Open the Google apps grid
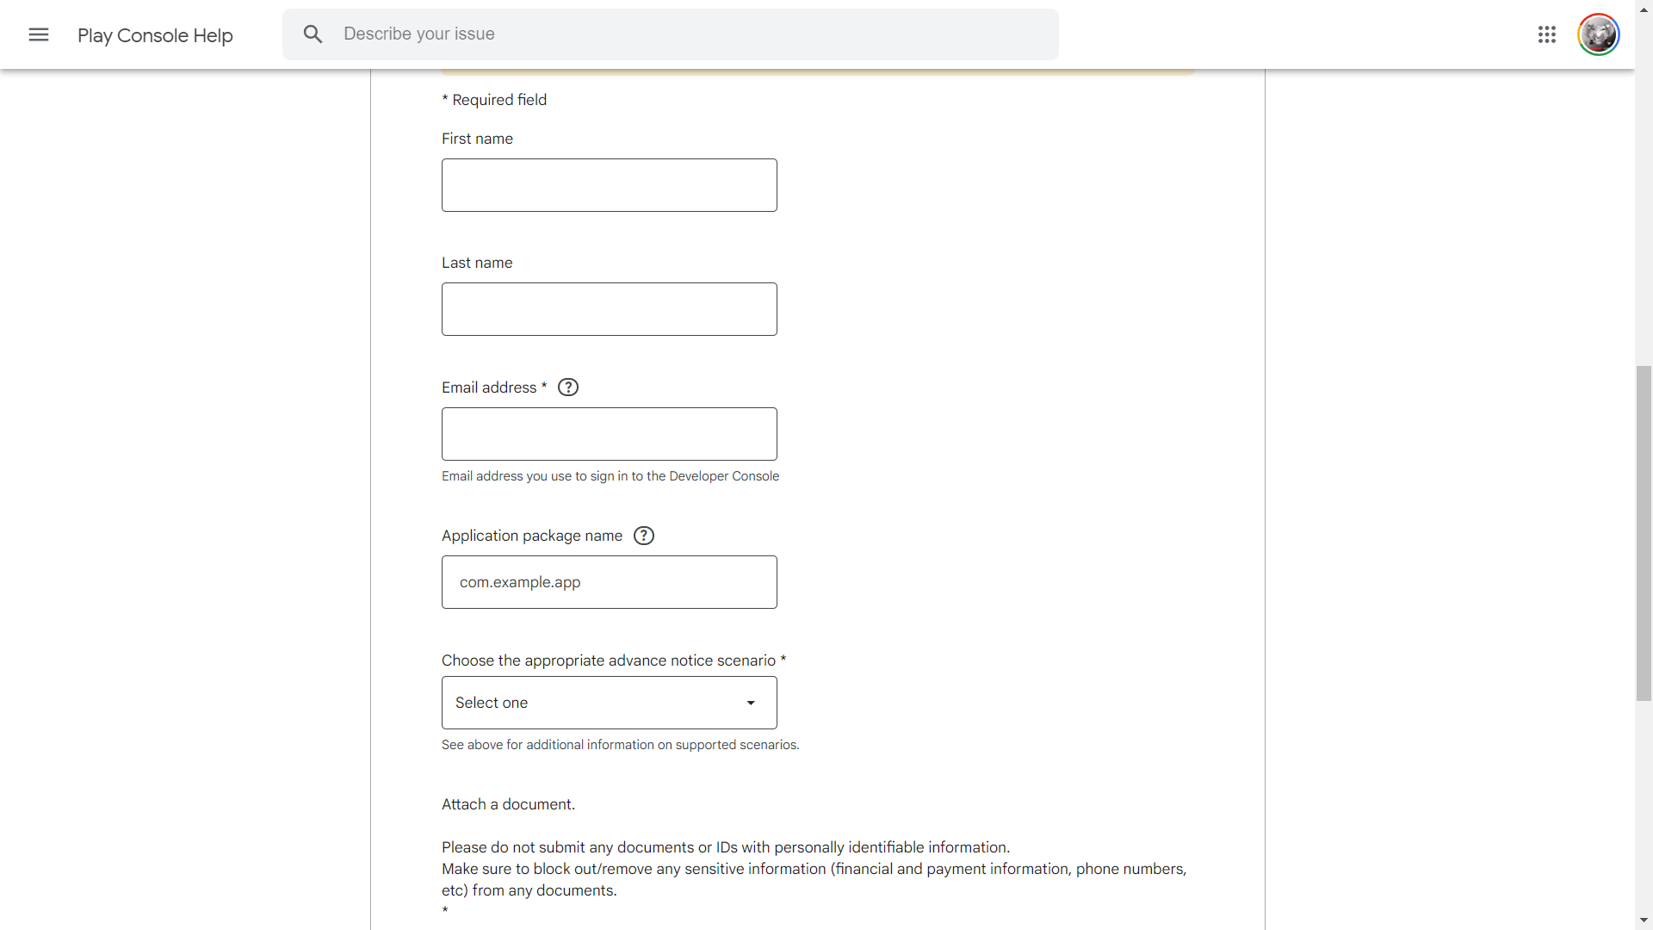The width and height of the screenshot is (1653, 930). click(x=1547, y=34)
